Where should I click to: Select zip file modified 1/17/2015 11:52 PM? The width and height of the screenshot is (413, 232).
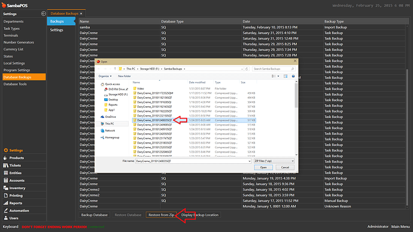coord(194,93)
